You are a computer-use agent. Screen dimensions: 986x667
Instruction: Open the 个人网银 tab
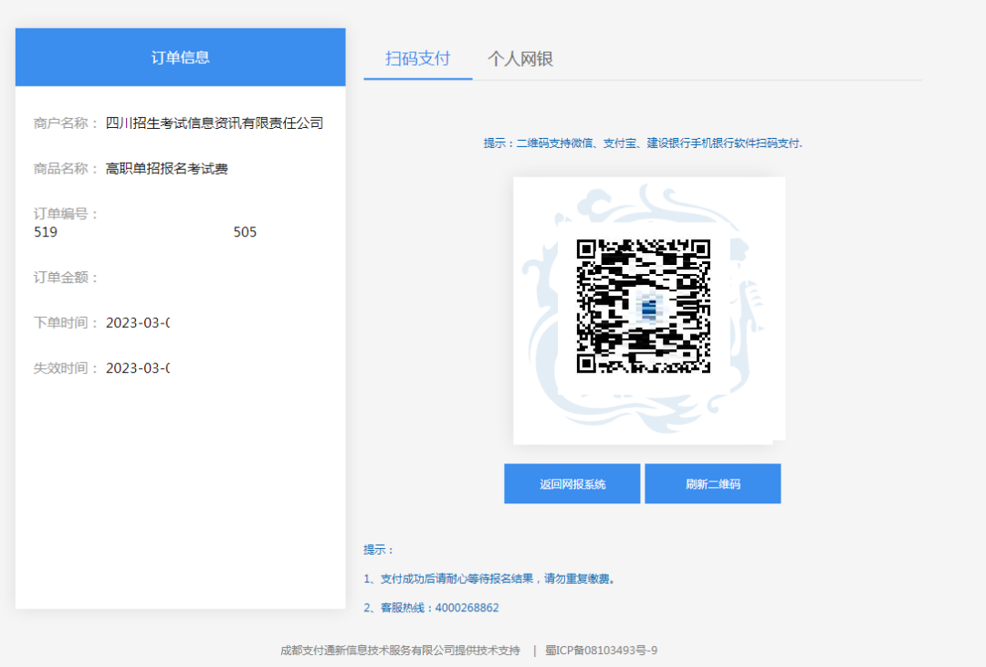point(522,58)
